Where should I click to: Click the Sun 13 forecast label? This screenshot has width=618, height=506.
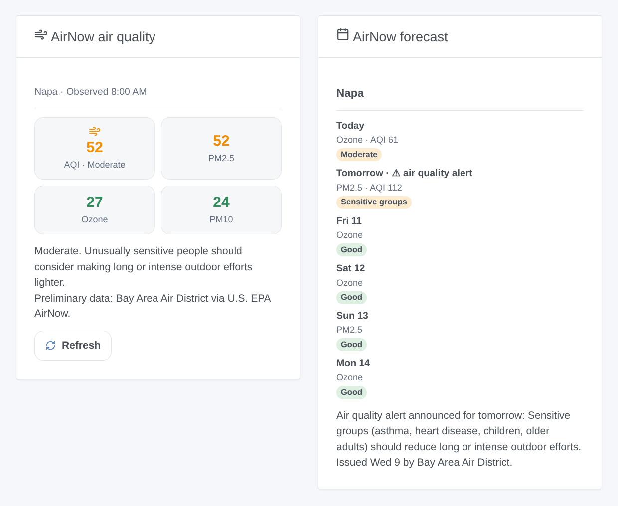pos(352,316)
